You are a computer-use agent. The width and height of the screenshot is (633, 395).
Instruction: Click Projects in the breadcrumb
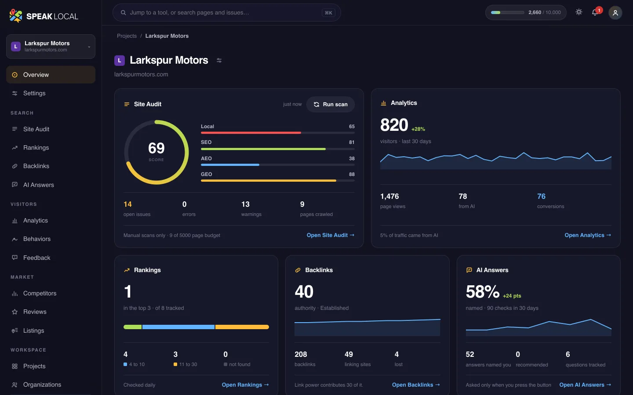pyautogui.click(x=127, y=36)
